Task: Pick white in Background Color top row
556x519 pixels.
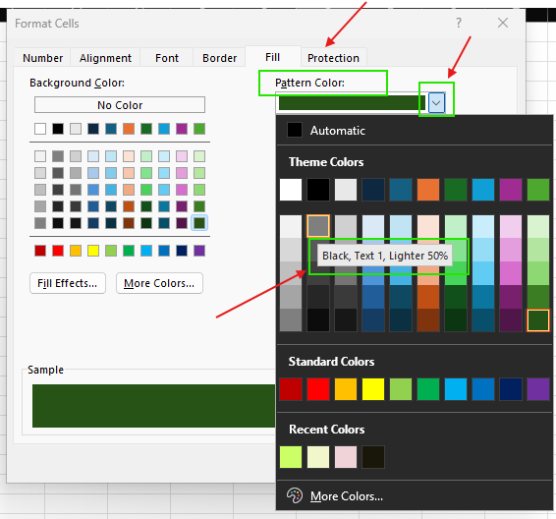Action: pyautogui.click(x=40, y=129)
